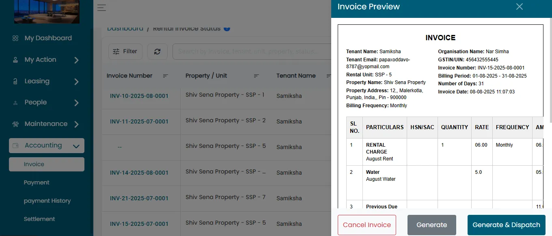This screenshot has height=236, width=552.
Task: Click the Accounting wallet icon
Action: [x=16, y=145]
